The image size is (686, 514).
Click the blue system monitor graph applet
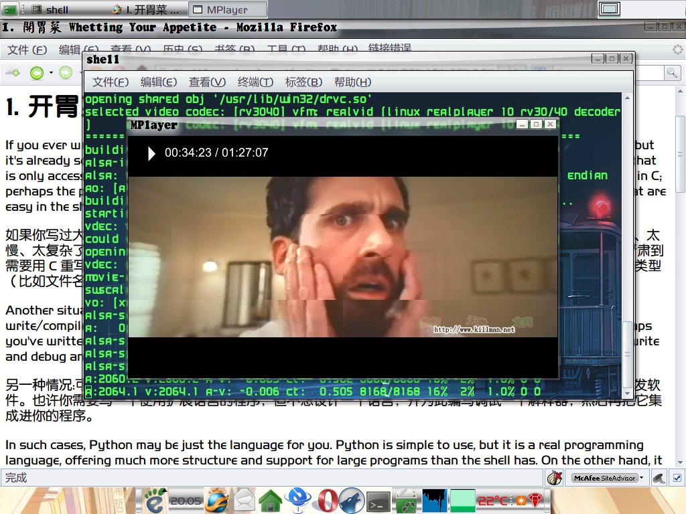pyautogui.click(x=434, y=501)
